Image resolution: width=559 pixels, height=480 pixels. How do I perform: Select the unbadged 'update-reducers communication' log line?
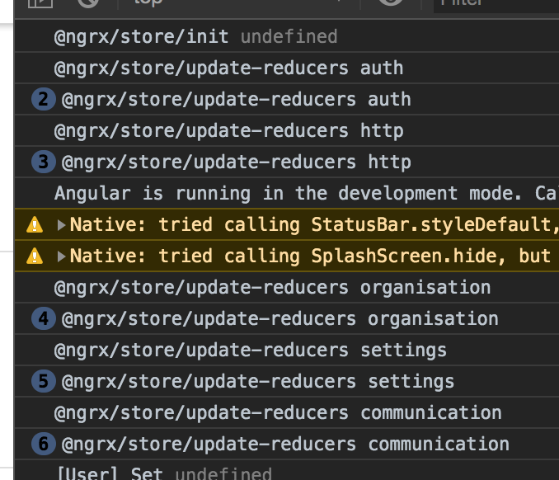coord(278,413)
